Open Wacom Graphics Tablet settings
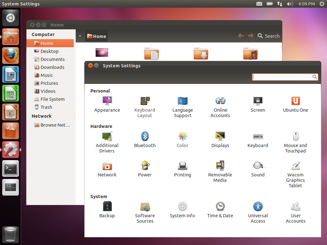This screenshot has width=327, height=245. click(295, 174)
